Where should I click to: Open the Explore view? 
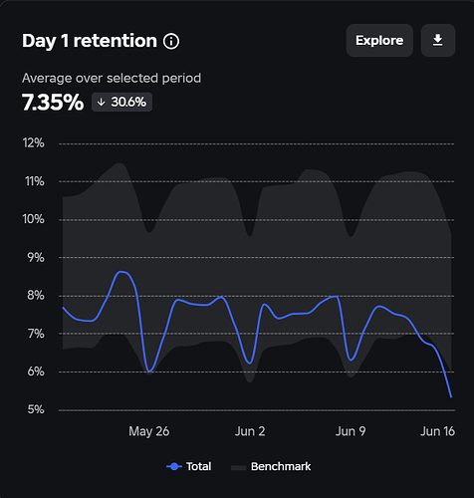(379, 40)
